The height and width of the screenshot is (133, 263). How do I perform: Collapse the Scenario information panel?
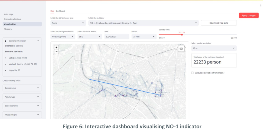[38, 41]
